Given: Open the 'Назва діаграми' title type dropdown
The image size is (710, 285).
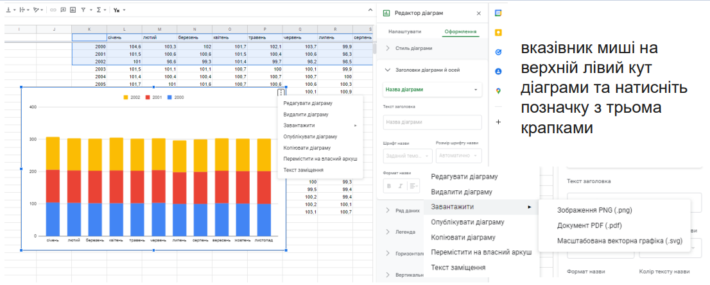Looking at the screenshot, I should 431,90.
